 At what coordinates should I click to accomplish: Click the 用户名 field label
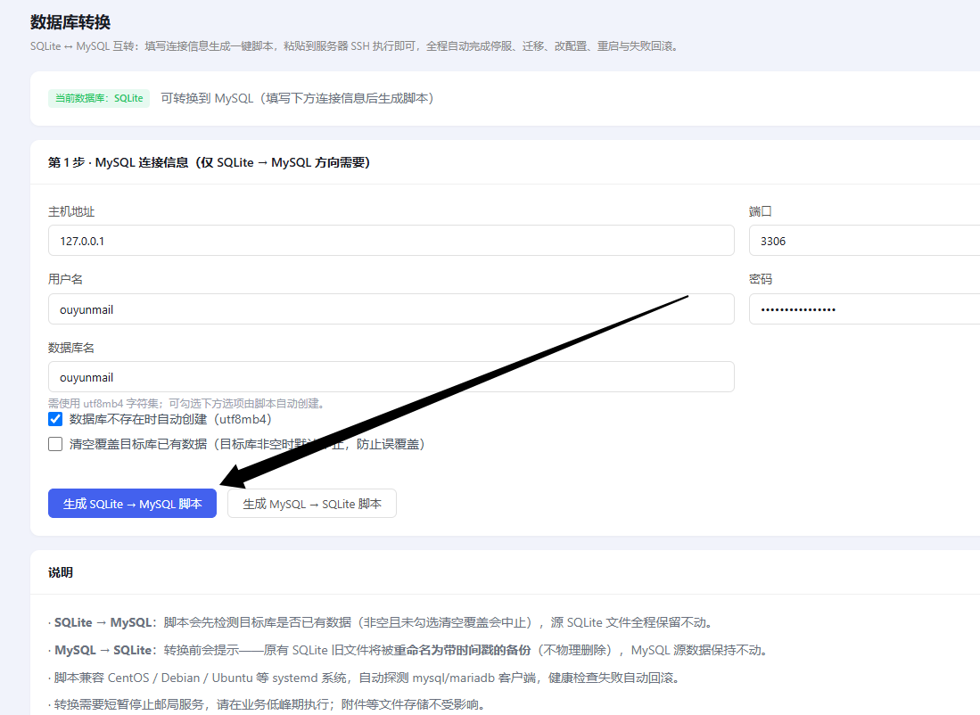pos(66,279)
